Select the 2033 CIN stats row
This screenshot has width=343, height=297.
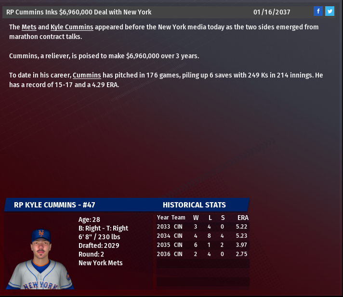pyautogui.click(x=202, y=227)
